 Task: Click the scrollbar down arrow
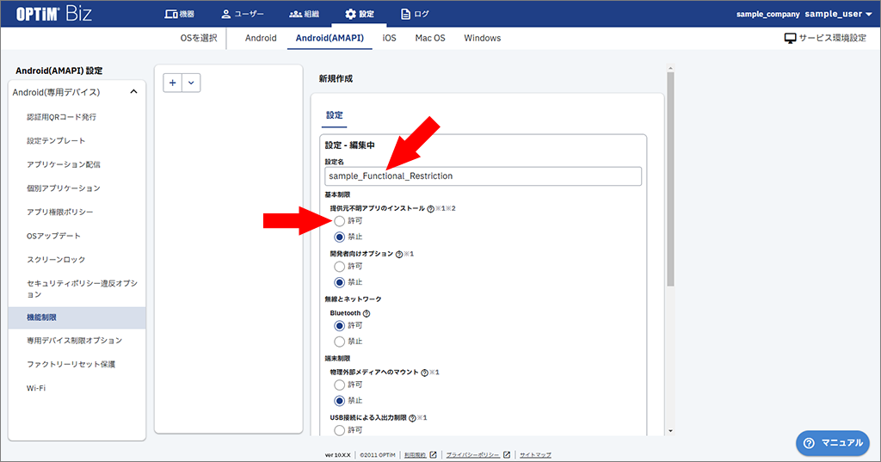(x=670, y=431)
